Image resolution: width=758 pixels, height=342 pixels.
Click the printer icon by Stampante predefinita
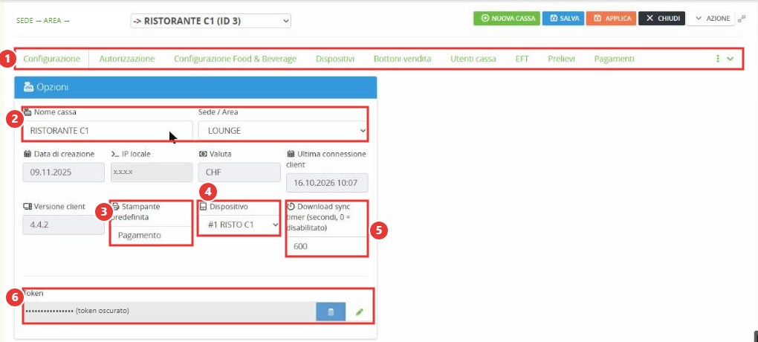(x=115, y=207)
